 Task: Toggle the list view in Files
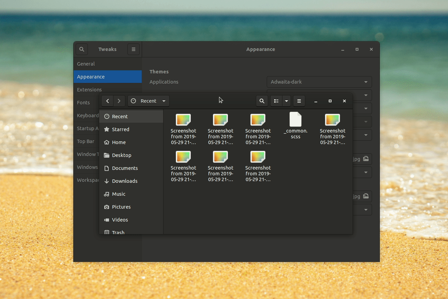[x=276, y=101]
